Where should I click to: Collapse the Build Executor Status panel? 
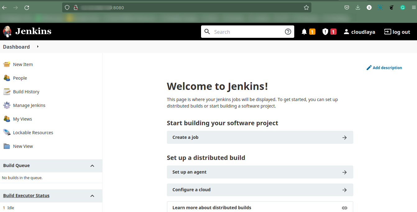(92, 196)
